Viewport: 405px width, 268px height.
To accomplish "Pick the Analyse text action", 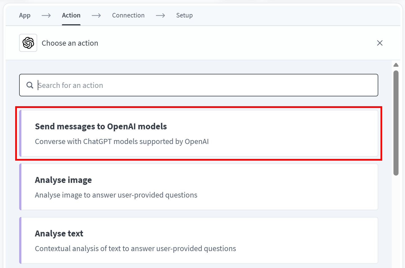I will [x=199, y=240].
